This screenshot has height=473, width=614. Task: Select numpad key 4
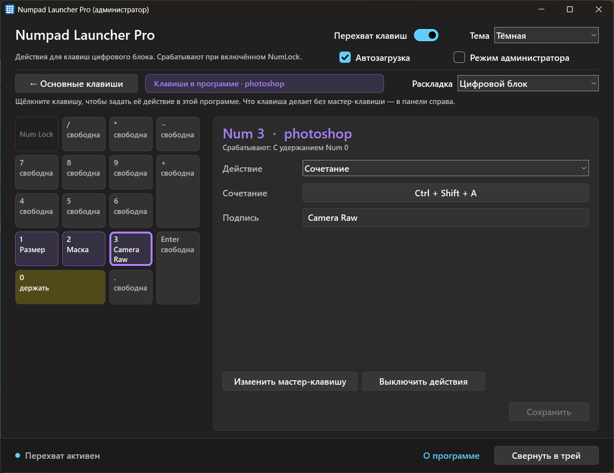[x=37, y=210]
